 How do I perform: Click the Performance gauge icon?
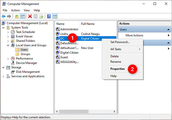coord(13,59)
